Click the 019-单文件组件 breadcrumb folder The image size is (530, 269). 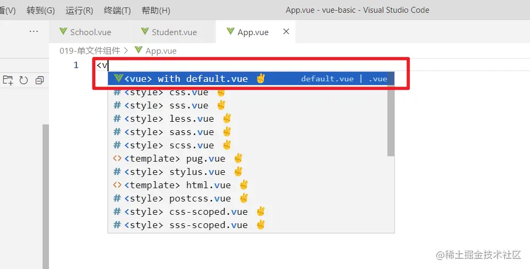pyautogui.click(x=89, y=51)
